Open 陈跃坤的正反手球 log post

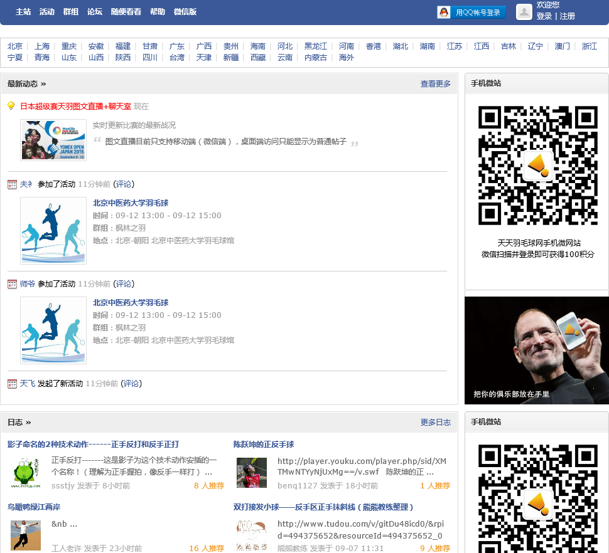(264, 445)
